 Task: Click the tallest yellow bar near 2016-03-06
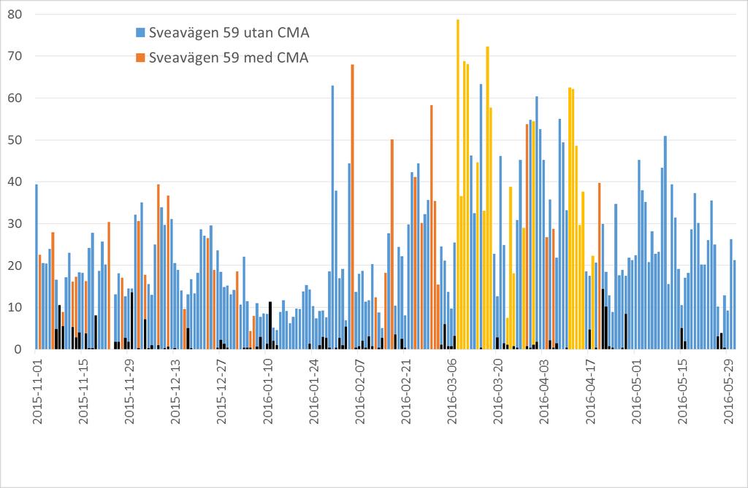[458, 185]
